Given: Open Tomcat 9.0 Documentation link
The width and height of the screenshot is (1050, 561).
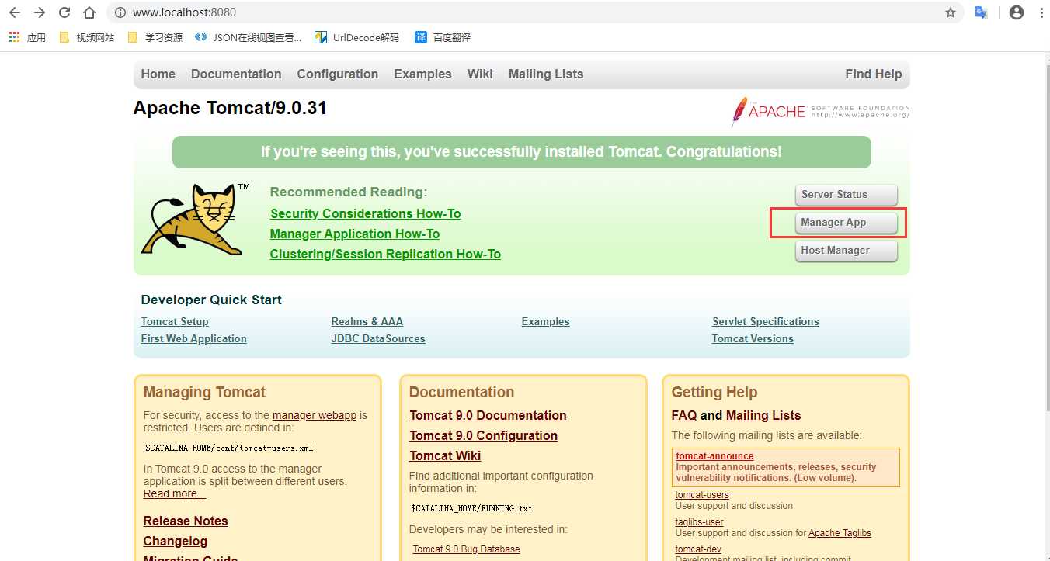Looking at the screenshot, I should (488, 415).
